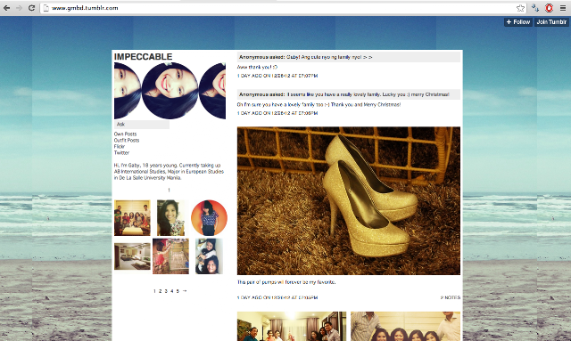Open the Own Posts link
571x341 pixels.
pyautogui.click(x=125, y=134)
